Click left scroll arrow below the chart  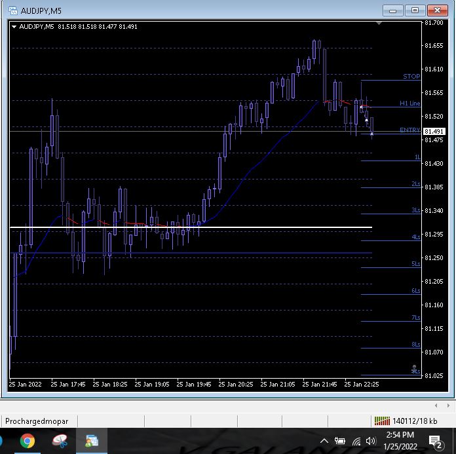click(436, 406)
